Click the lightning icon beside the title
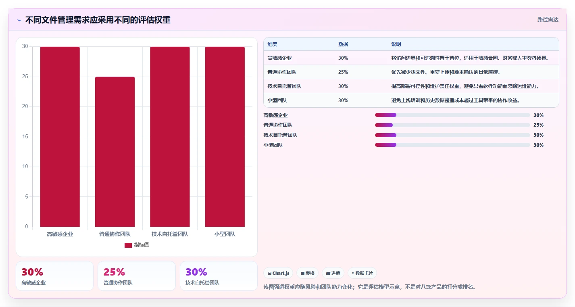This screenshot has width=575, height=307. coord(19,20)
